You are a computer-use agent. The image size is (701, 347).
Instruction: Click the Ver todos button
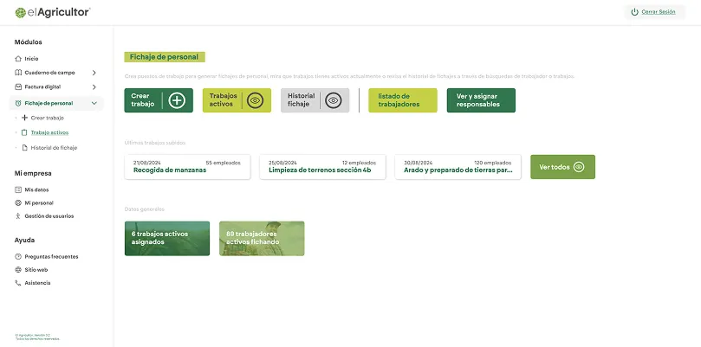(563, 167)
